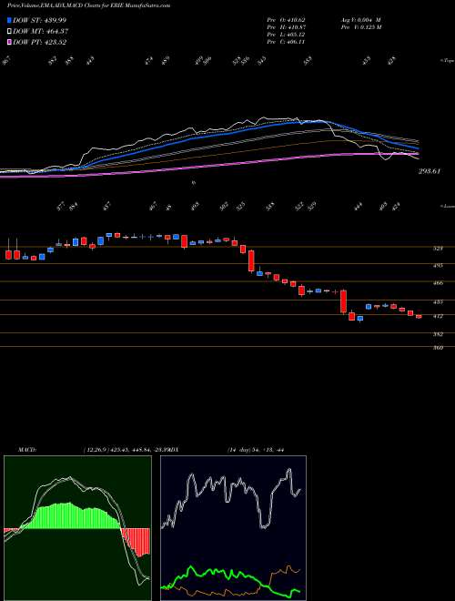Click the blue DOW ST legend swatch

(x=10, y=20)
